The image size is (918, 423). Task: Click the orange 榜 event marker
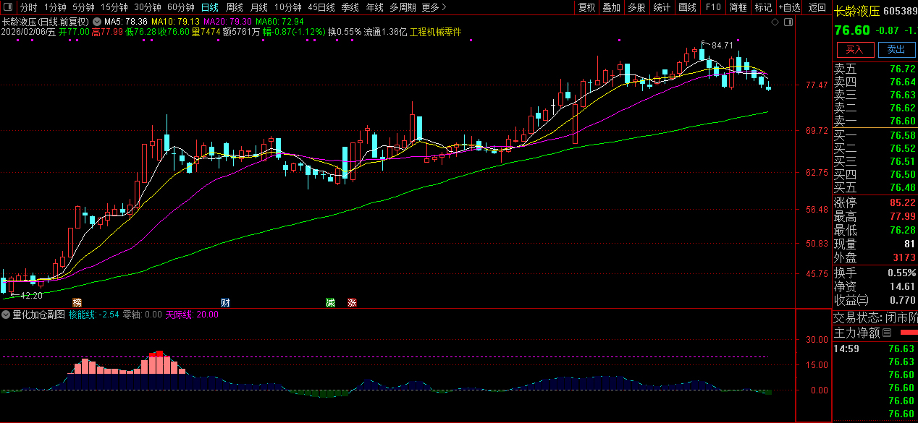[x=77, y=302]
